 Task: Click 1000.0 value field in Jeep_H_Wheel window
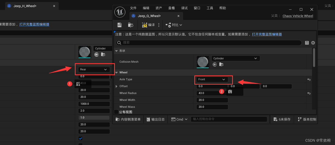(x=94, y=104)
